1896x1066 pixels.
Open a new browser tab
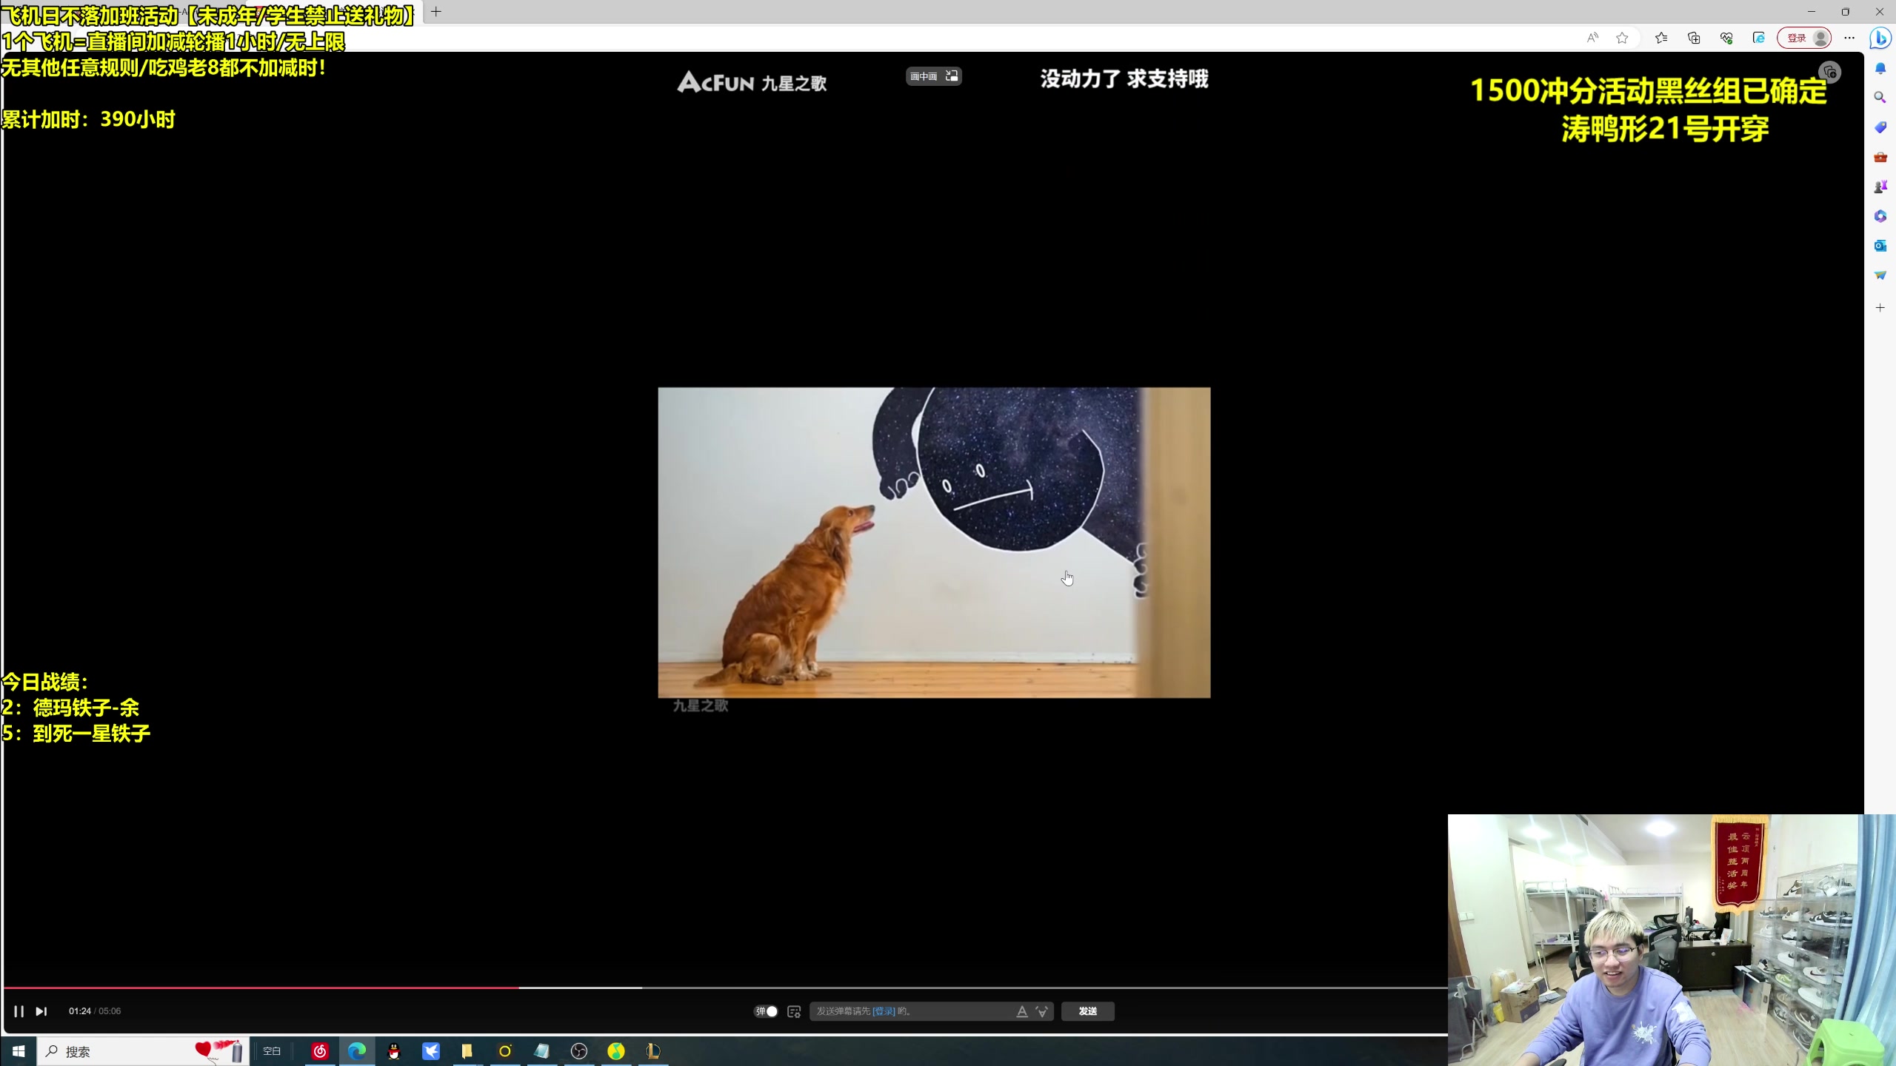click(x=436, y=12)
